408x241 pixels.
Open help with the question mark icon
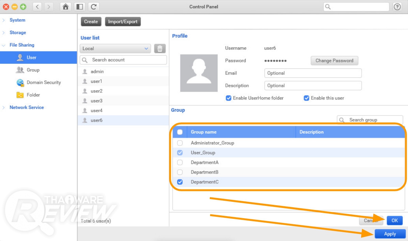click(397, 7)
